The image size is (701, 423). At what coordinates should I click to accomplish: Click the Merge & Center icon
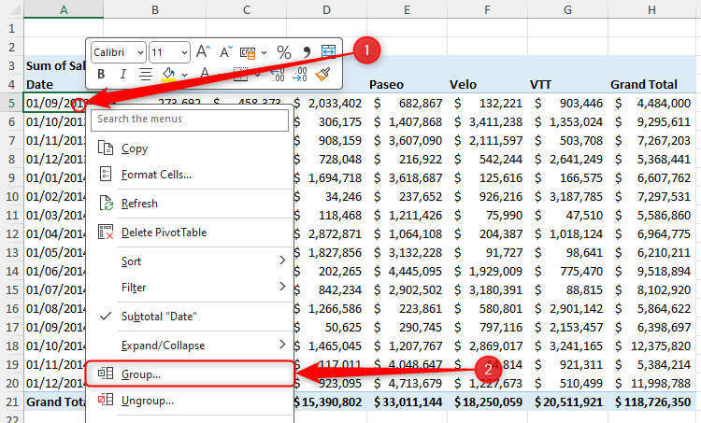[x=329, y=51]
